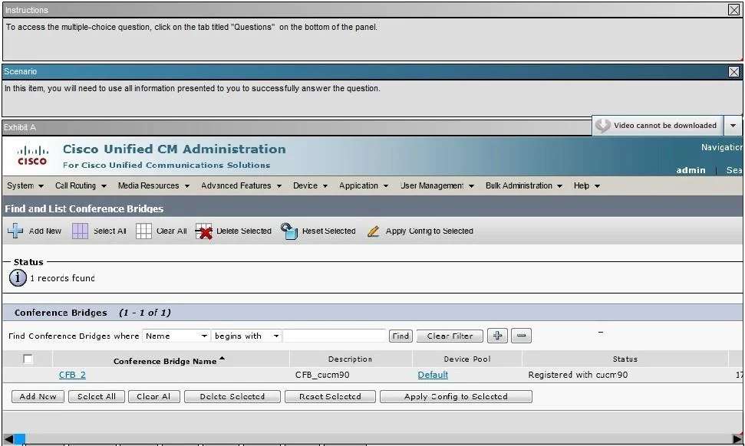
Task: Click the Cisco logo
Action: point(32,156)
